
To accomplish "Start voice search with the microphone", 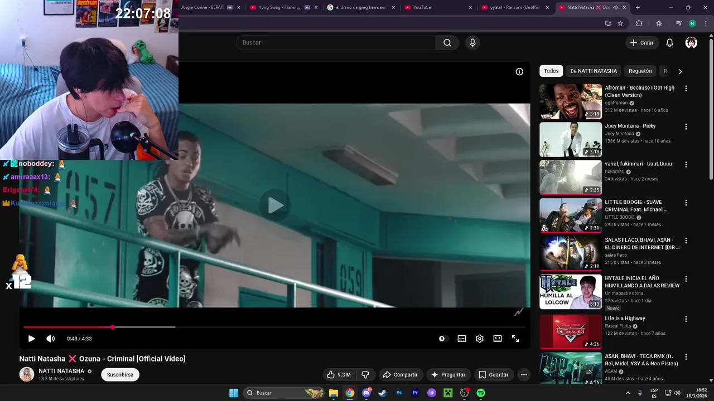I will [472, 43].
